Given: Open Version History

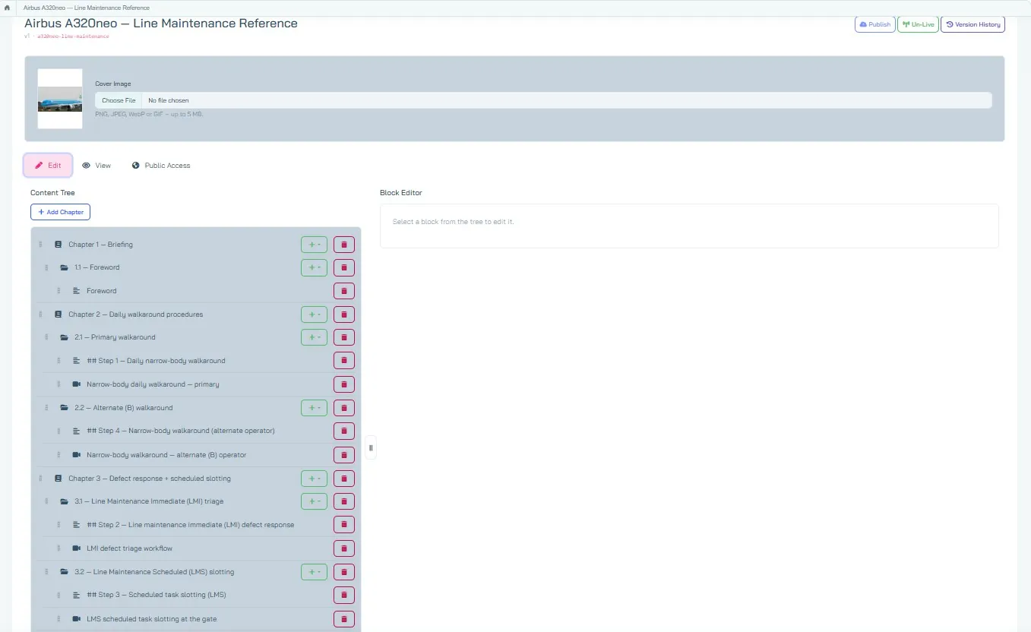Looking at the screenshot, I should tap(972, 24).
